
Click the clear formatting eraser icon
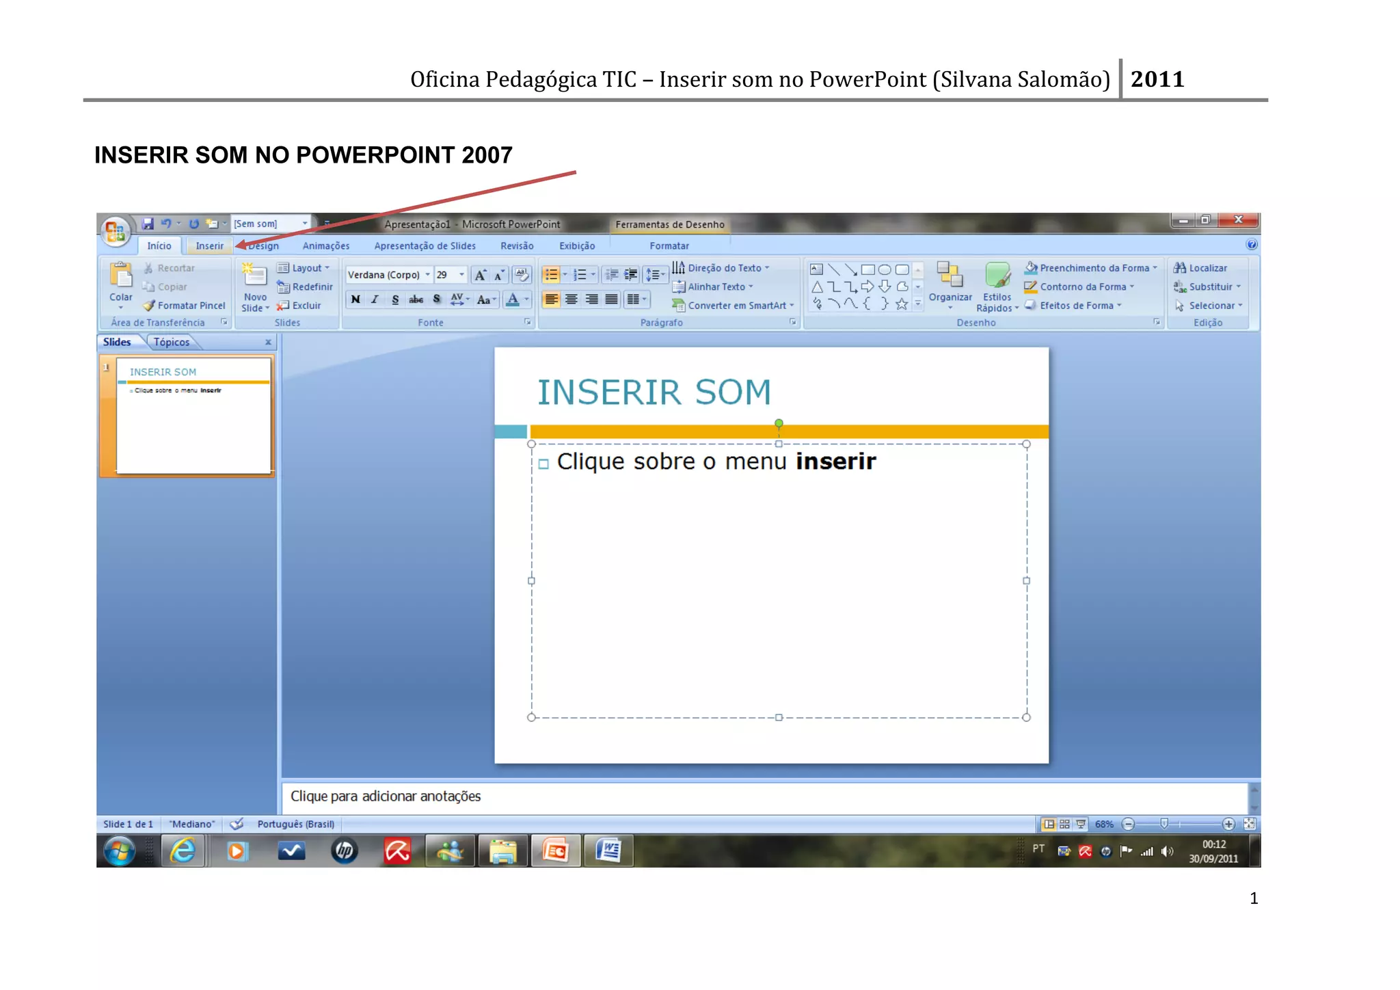point(522,275)
